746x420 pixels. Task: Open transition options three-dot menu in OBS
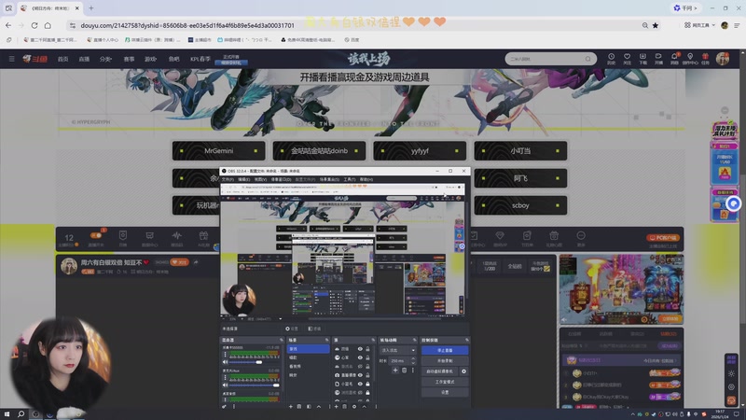click(x=413, y=370)
